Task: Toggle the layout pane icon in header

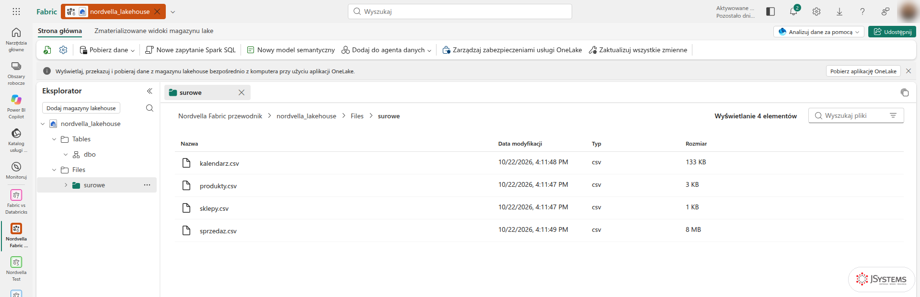Action: [x=770, y=11]
